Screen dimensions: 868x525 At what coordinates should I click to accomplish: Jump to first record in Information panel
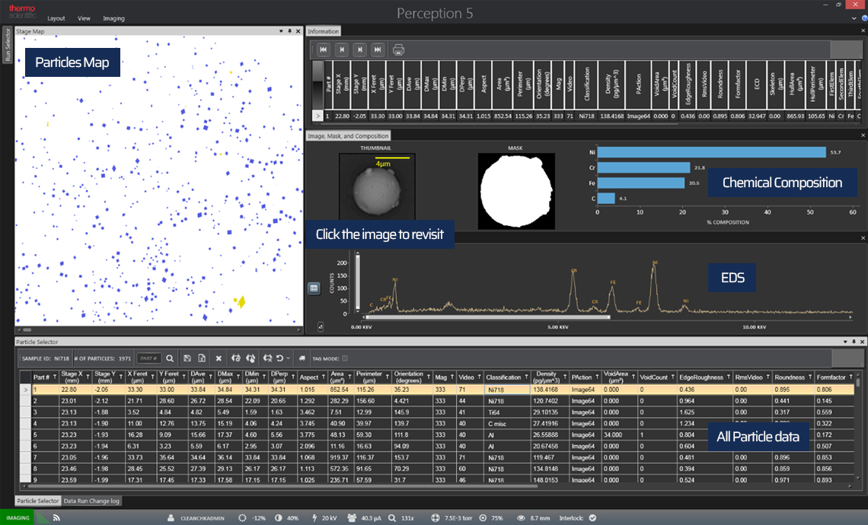pos(324,49)
